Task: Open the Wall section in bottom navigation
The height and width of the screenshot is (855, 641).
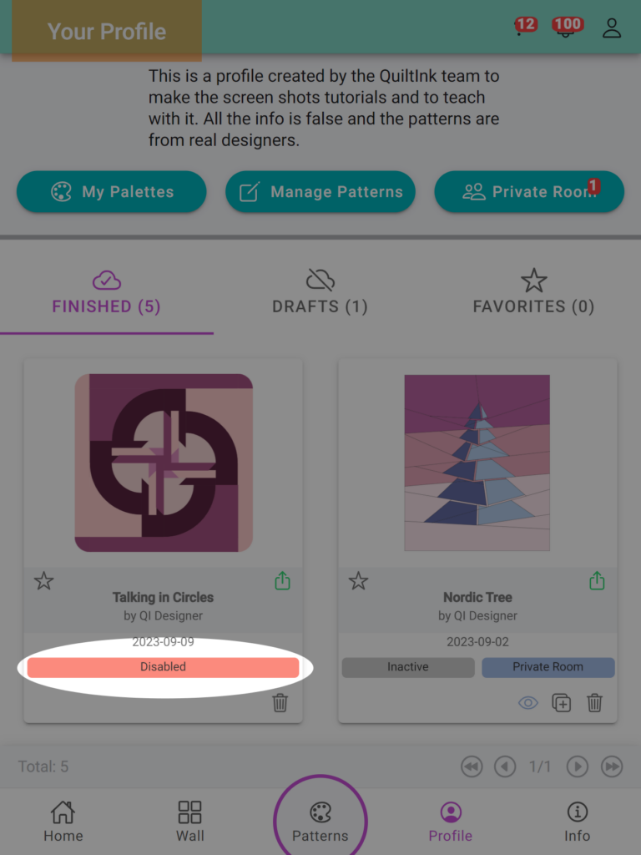Action: (x=189, y=821)
